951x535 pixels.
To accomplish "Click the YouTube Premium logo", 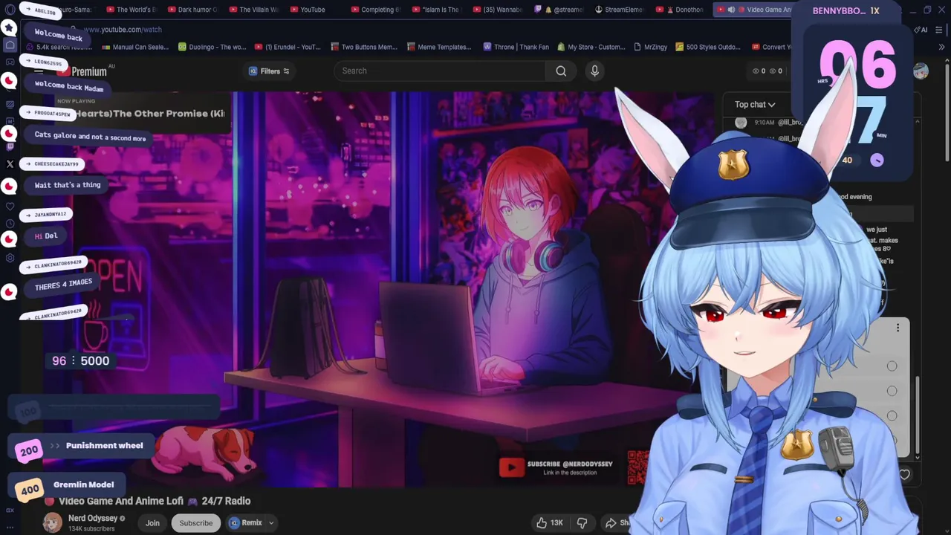I will pos(83,71).
